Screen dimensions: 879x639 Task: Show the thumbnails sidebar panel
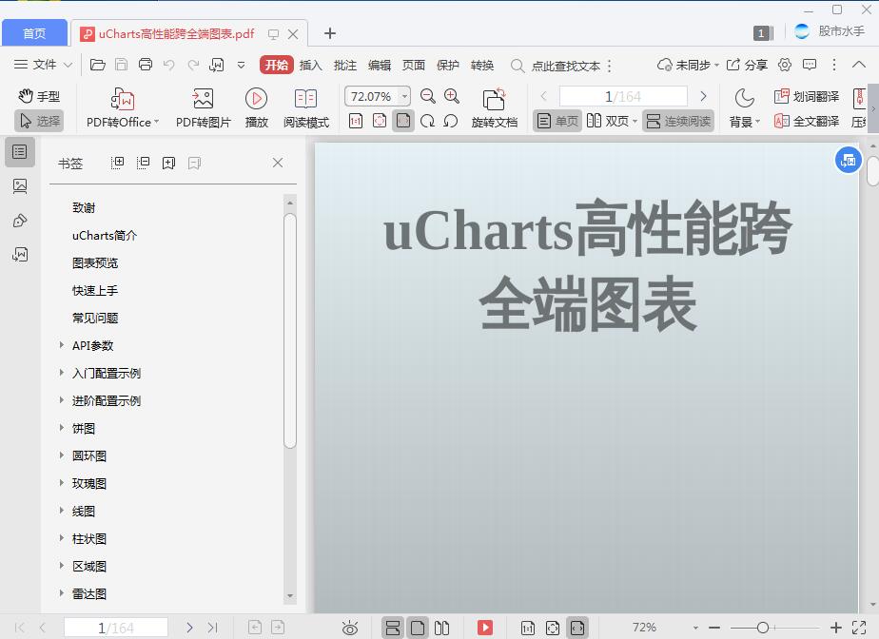pyautogui.click(x=20, y=186)
